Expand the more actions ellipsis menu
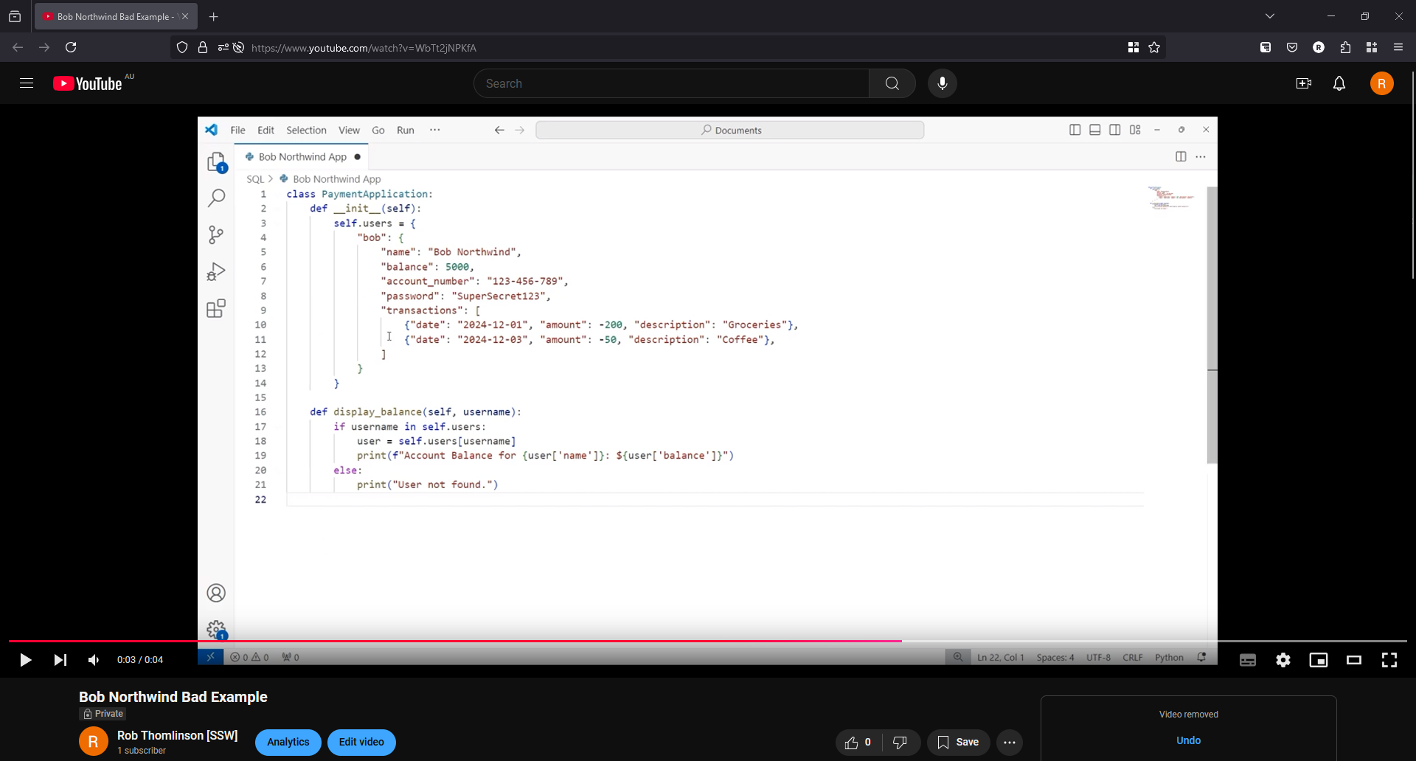 tap(1010, 743)
